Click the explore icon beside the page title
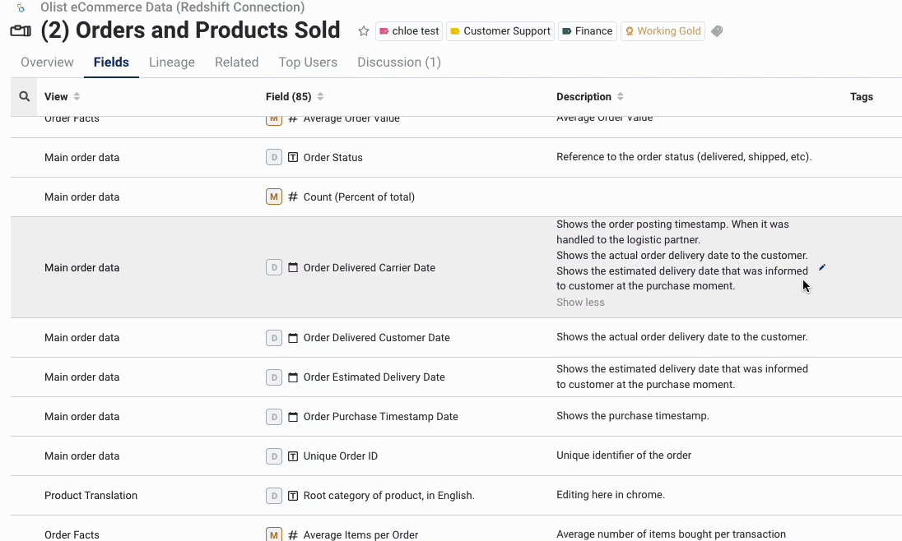The image size is (902, 541). (21, 31)
